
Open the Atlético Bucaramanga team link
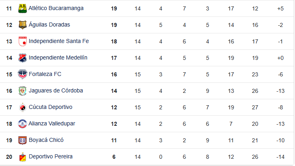point(56,8)
